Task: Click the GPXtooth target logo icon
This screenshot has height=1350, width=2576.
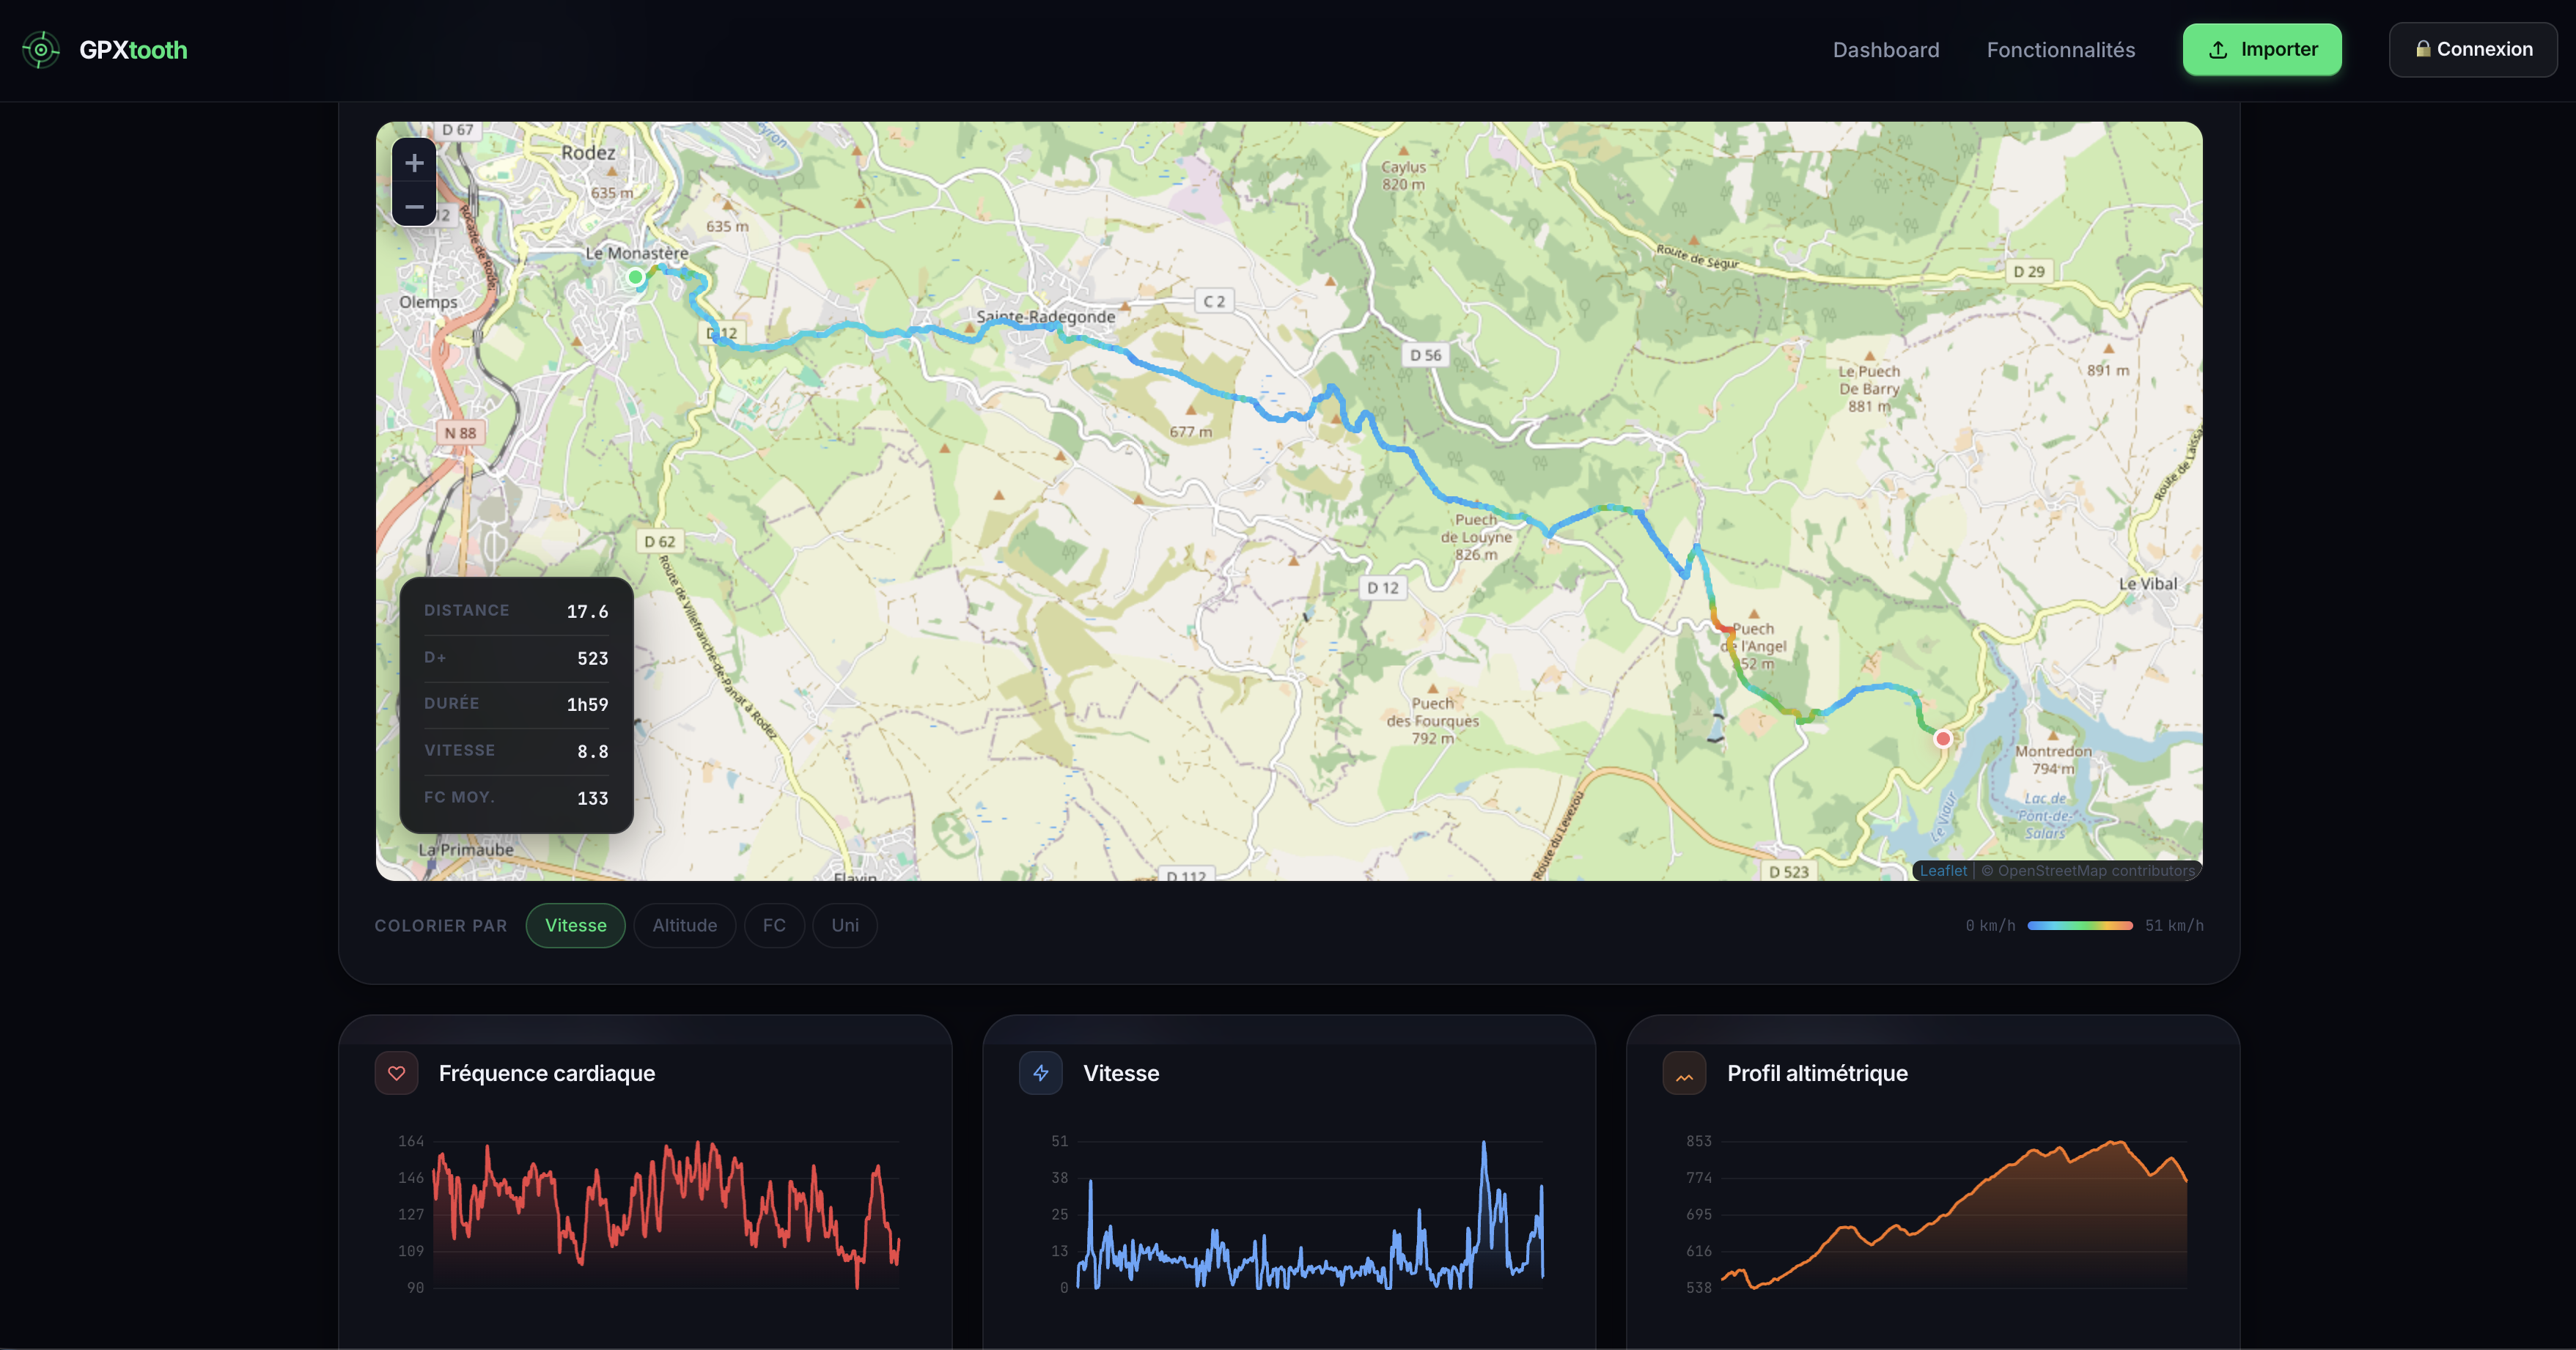Action: pos(41,50)
